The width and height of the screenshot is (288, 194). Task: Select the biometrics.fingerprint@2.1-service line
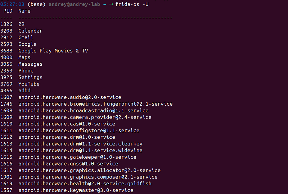[86, 104]
